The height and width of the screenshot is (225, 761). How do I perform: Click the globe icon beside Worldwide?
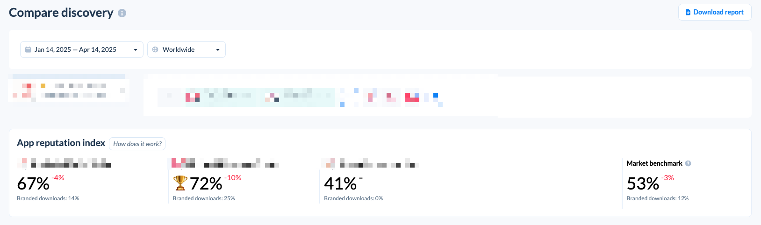(155, 49)
